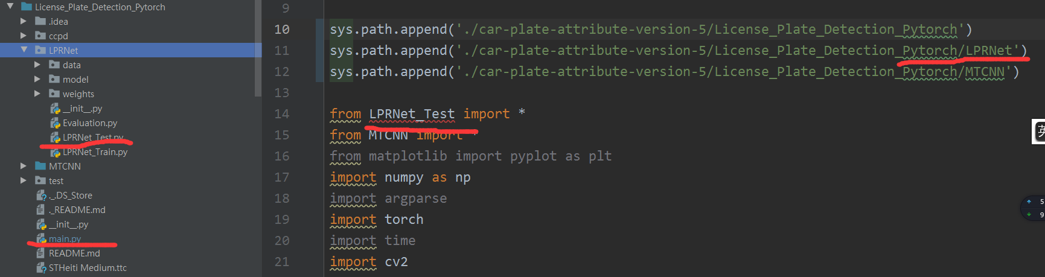
Task: Select the weights folder icon
Action: 54,94
